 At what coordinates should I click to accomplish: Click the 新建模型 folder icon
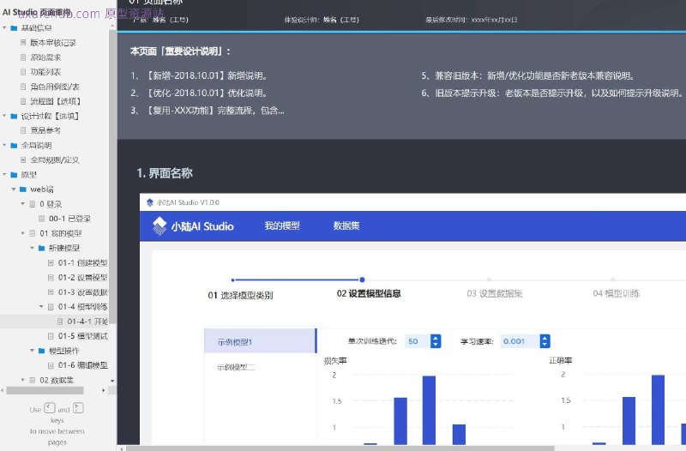tap(41, 248)
